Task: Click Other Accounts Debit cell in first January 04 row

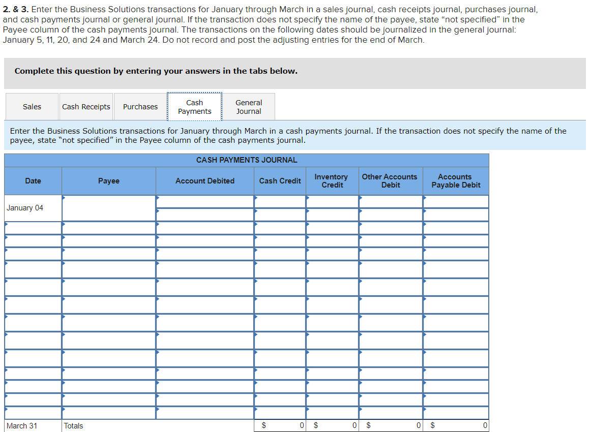Action: tap(391, 202)
